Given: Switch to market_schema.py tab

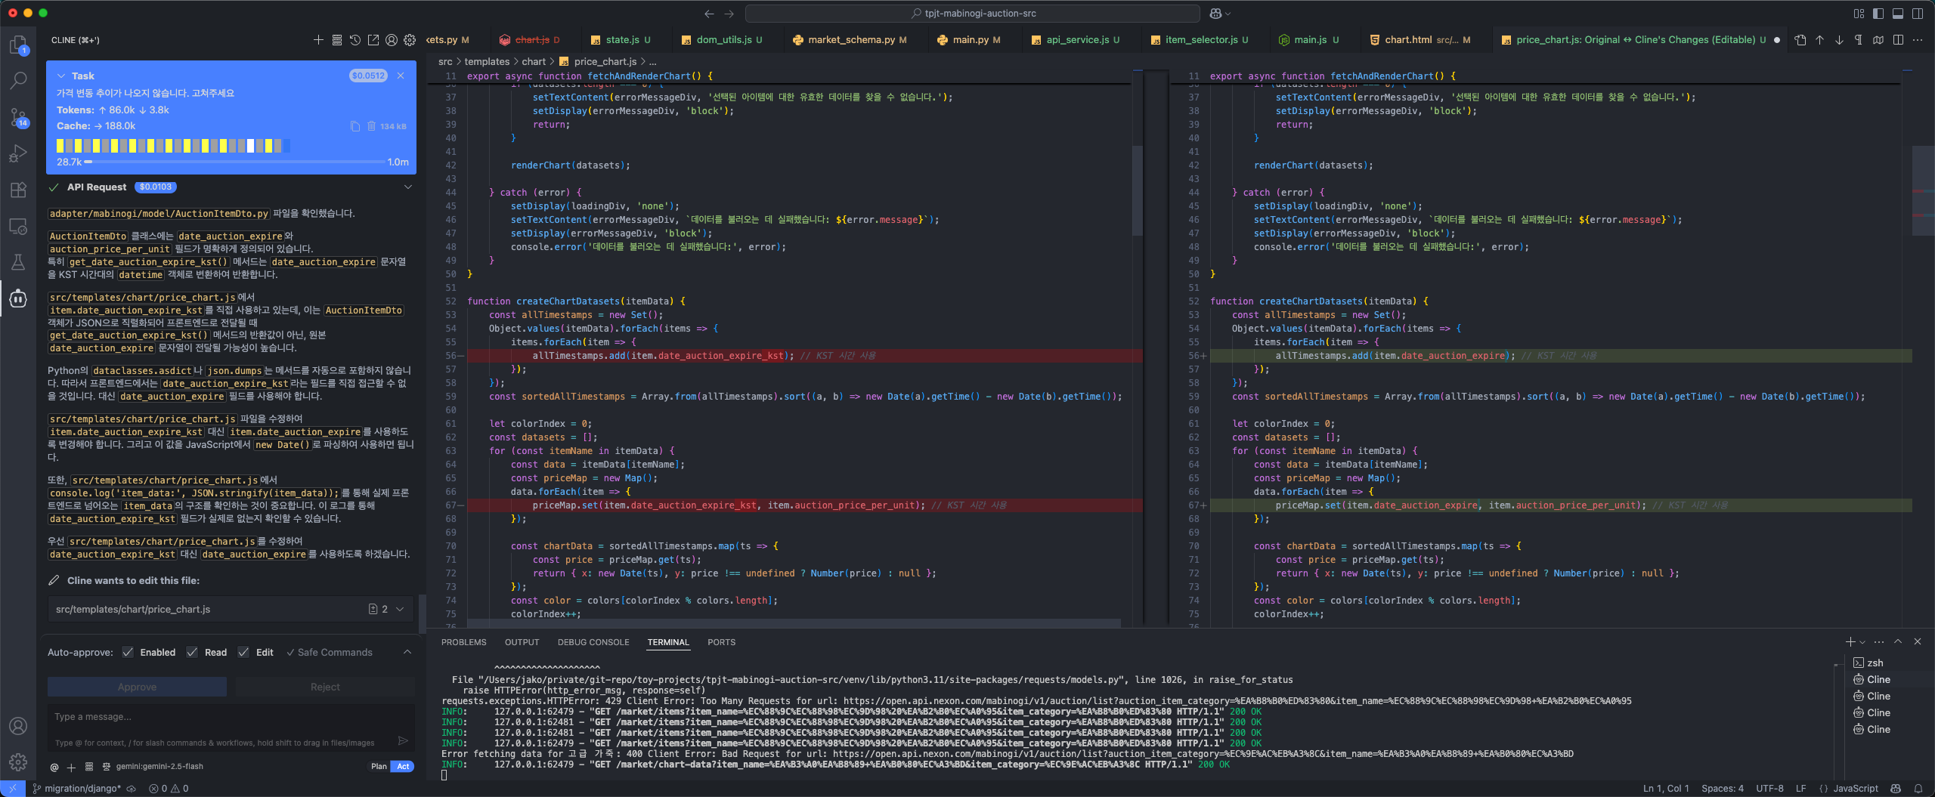Looking at the screenshot, I should 850,40.
